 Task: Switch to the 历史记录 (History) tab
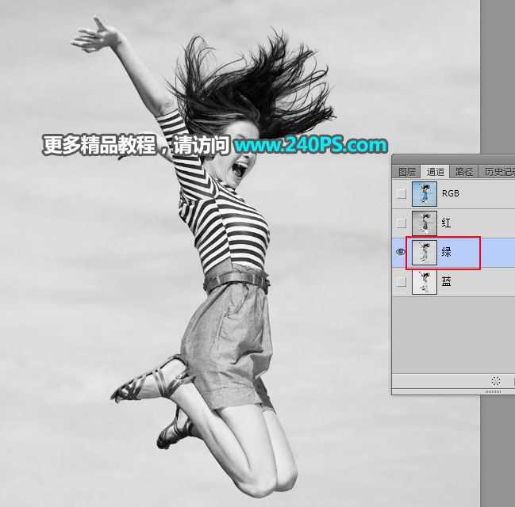pyautogui.click(x=498, y=171)
